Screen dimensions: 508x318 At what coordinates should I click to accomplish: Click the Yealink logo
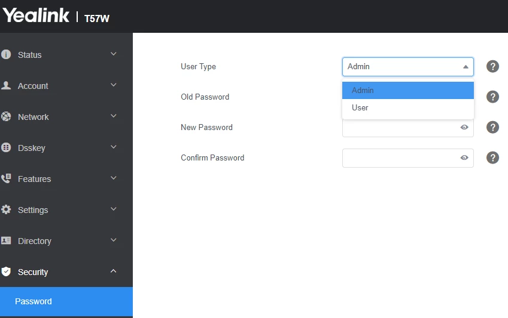pyautogui.click(x=36, y=15)
